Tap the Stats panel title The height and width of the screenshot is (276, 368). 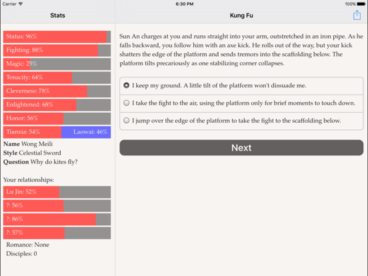pos(57,15)
